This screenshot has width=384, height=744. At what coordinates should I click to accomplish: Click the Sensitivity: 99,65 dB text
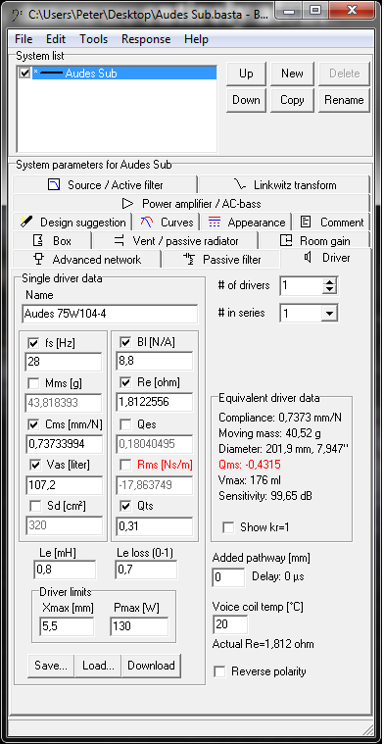(x=265, y=496)
